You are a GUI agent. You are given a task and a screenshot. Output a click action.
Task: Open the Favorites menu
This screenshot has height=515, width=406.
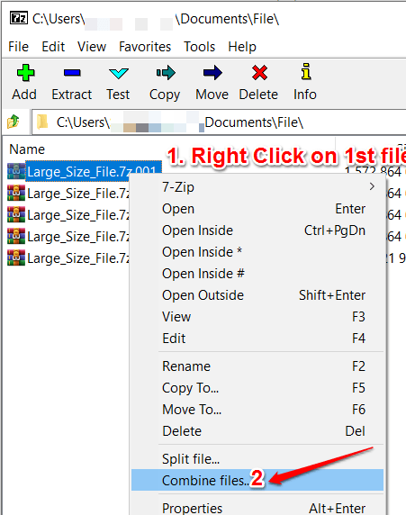(x=145, y=47)
